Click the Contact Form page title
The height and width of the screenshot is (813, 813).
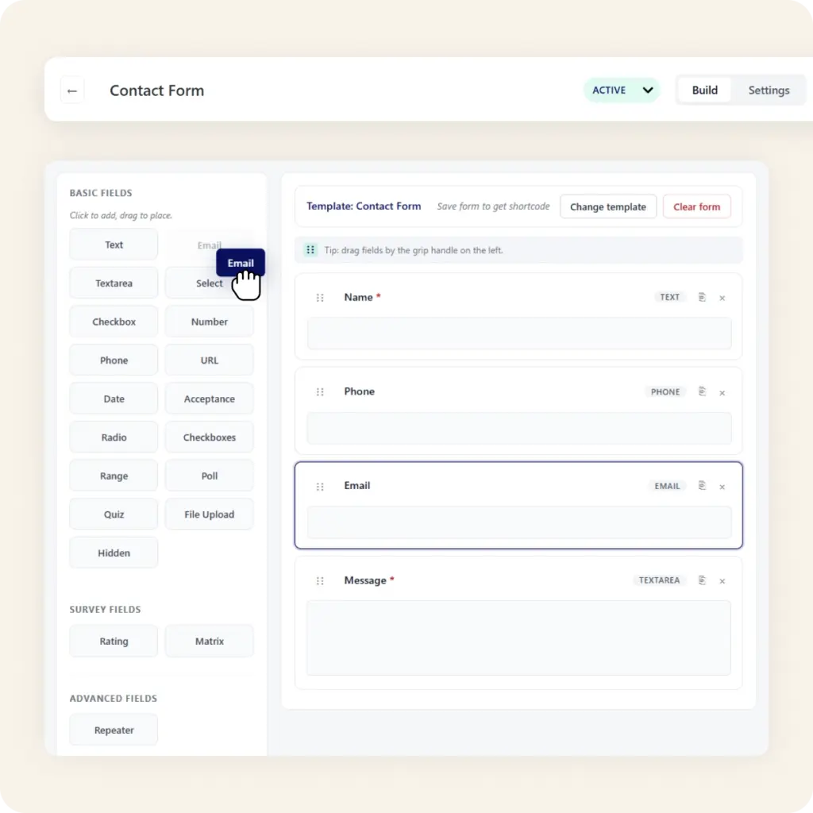156,91
